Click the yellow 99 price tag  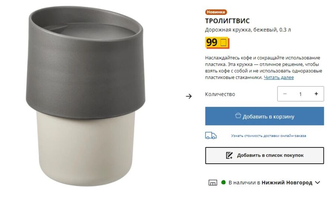217,43
